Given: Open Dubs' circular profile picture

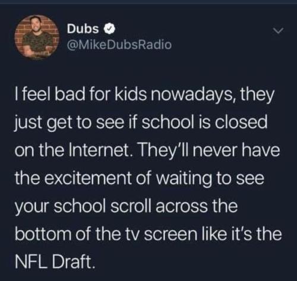Looking at the screenshot, I should [x=37, y=37].
